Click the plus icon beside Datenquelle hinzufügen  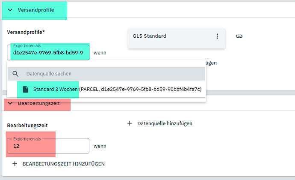pos(130,123)
